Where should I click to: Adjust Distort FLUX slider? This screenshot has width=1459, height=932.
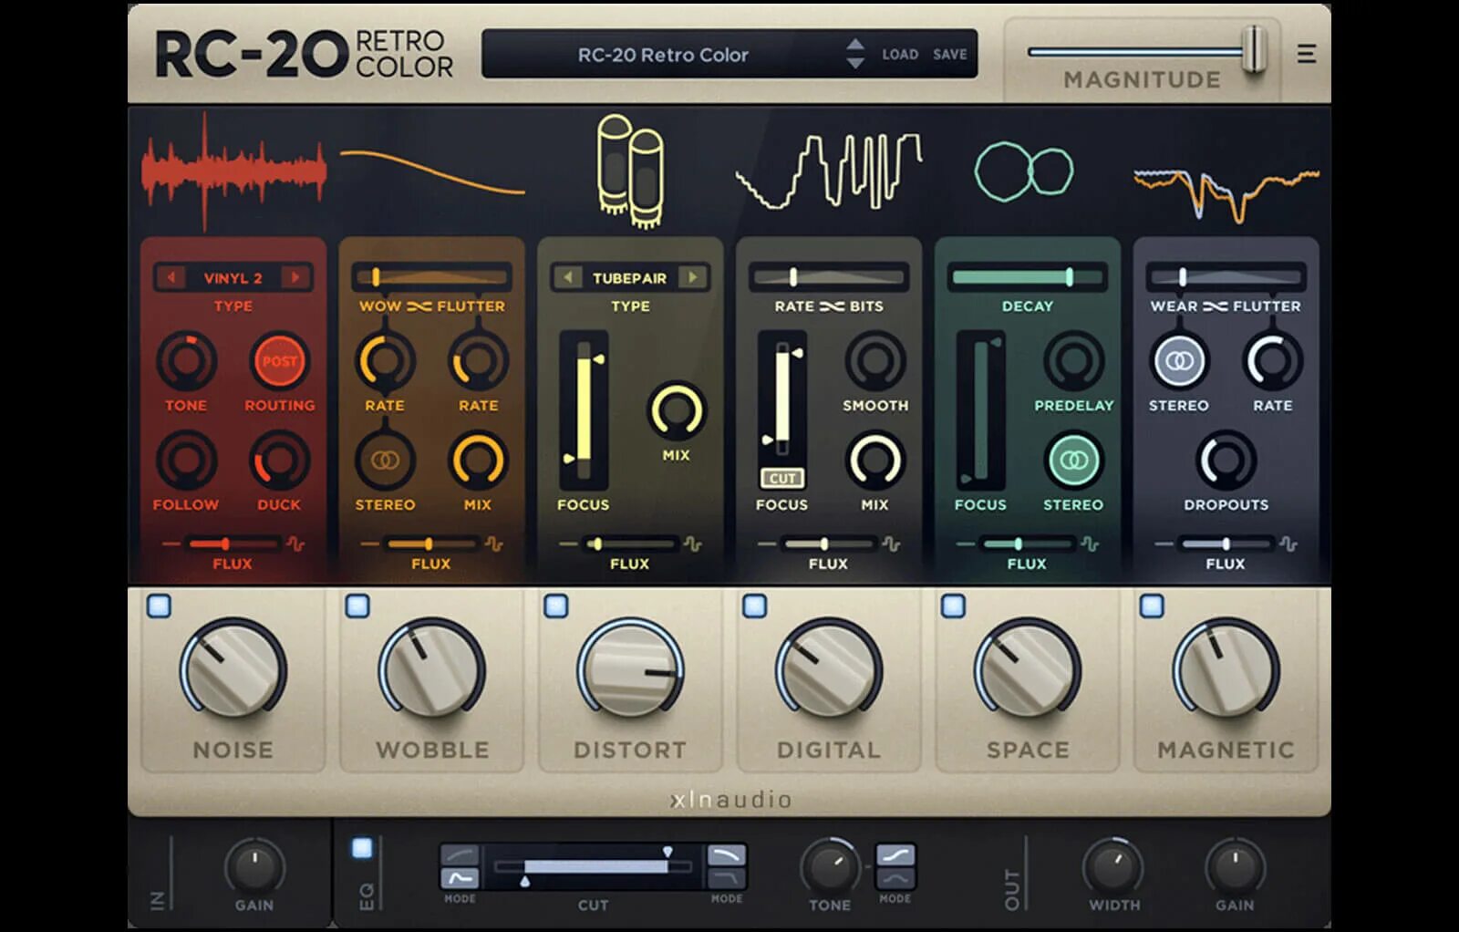click(x=630, y=544)
